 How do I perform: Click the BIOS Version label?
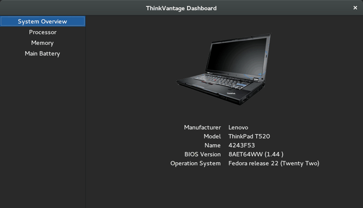[x=202, y=154]
